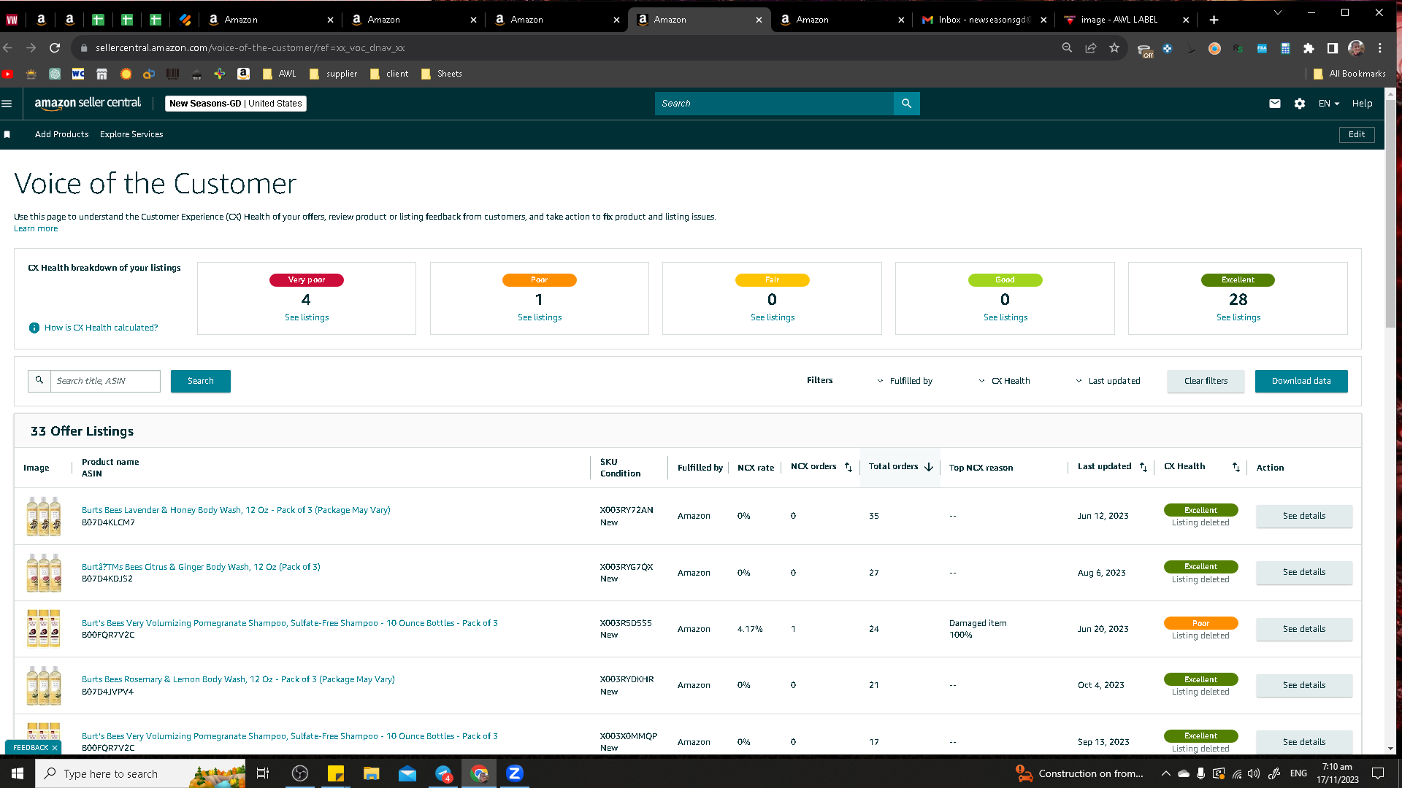Image resolution: width=1402 pixels, height=788 pixels.
Task: Open All Bookmarks folder
Action: pyautogui.click(x=1349, y=74)
